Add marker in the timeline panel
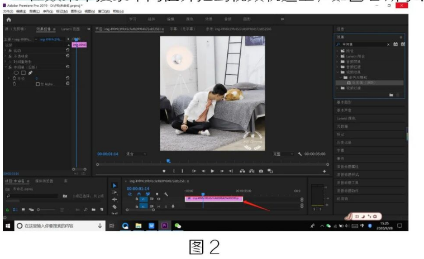 [157, 194]
